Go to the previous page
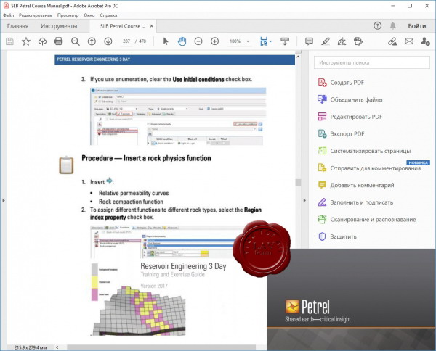Viewport: 436px width, 351px height. 92,41
